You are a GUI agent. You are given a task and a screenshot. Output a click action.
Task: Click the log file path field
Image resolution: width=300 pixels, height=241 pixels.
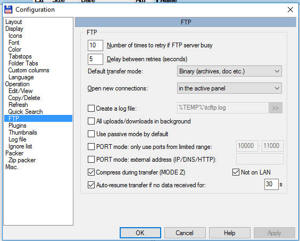(222, 108)
